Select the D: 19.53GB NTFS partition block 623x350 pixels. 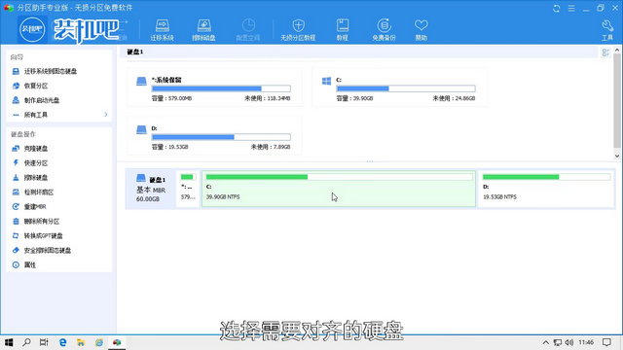coord(546,189)
